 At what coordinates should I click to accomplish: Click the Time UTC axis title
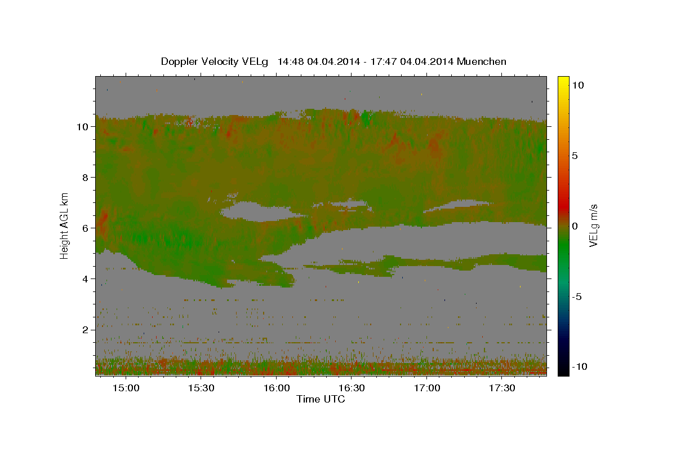tap(321, 399)
